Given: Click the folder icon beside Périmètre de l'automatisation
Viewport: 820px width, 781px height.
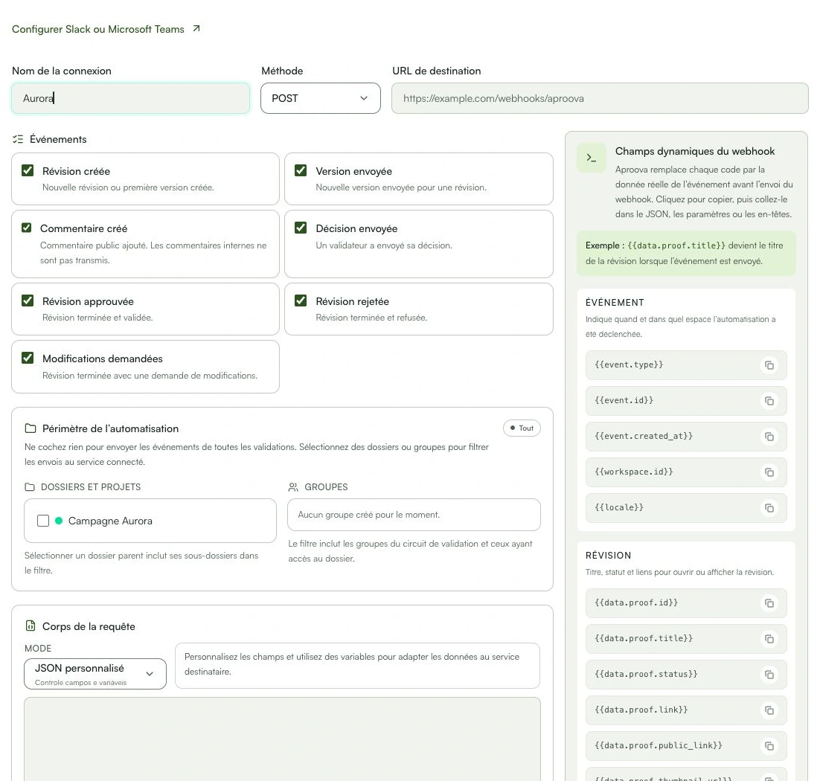Looking at the screenshot, I should click(x=31, y=428).
